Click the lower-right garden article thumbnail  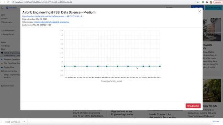[212, 90]
